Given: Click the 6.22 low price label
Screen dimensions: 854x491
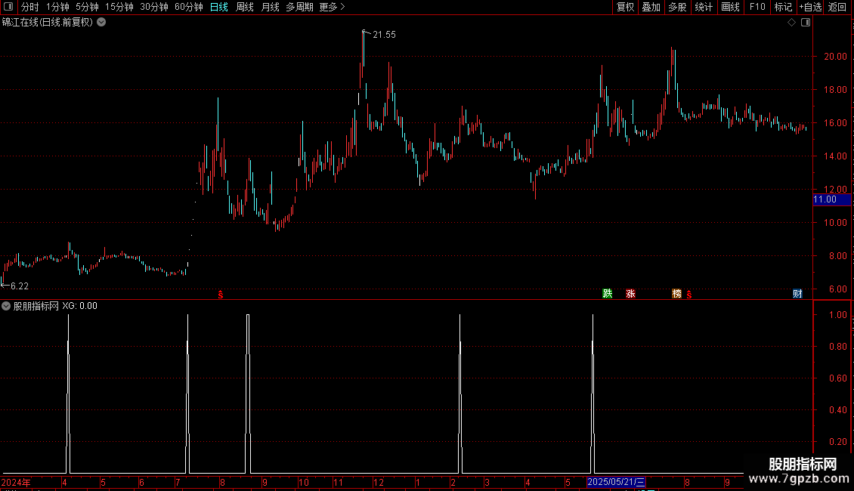Looking at the screenshot, I should (x=20, y=286).
